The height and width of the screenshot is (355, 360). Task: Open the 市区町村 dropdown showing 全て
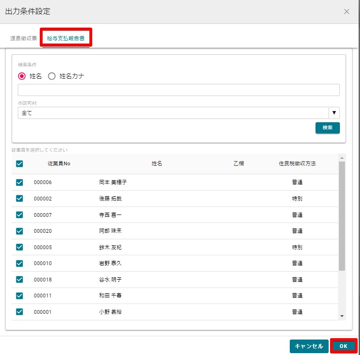click(179, 113)
